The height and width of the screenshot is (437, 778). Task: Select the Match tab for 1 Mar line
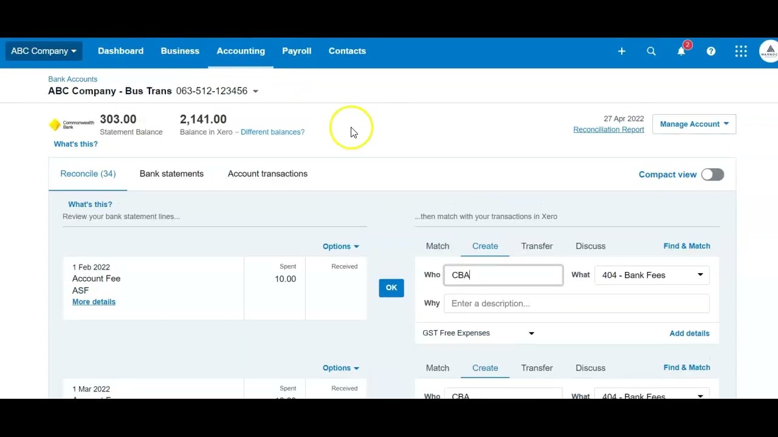438,368
